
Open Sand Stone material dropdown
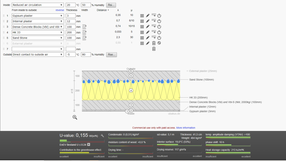point(37,38)
